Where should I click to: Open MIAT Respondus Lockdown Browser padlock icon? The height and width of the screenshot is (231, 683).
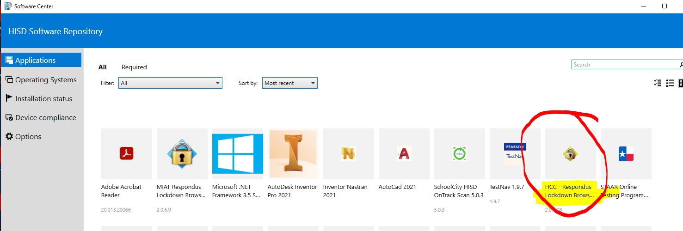182,153
